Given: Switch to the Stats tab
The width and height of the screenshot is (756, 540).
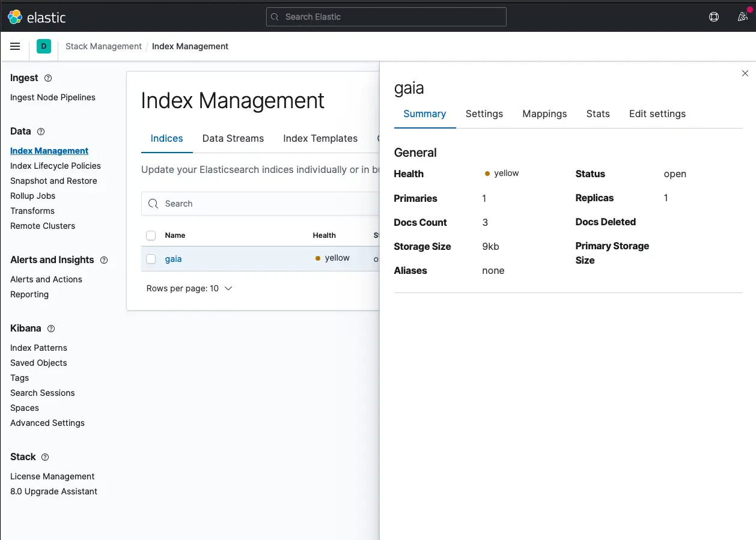Looking at the screenshot, I should 598,114.
